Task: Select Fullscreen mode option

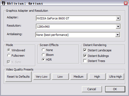Action: click(x=9, y=56)
